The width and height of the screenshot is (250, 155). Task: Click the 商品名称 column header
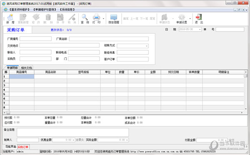[x=50, y=72]
